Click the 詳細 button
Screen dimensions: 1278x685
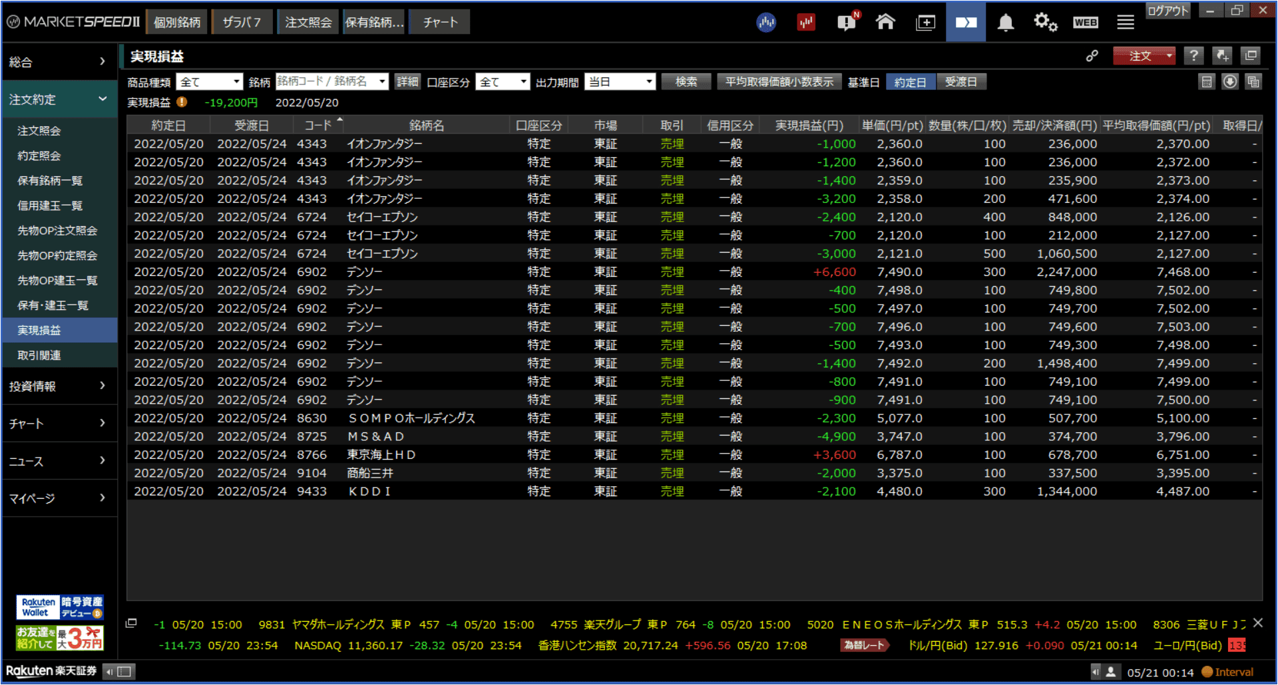pyautogui.click(x=407, y=82)
